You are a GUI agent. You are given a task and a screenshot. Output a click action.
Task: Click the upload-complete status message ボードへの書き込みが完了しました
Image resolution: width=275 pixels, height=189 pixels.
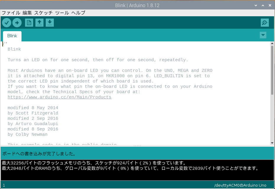coord(39,154)
